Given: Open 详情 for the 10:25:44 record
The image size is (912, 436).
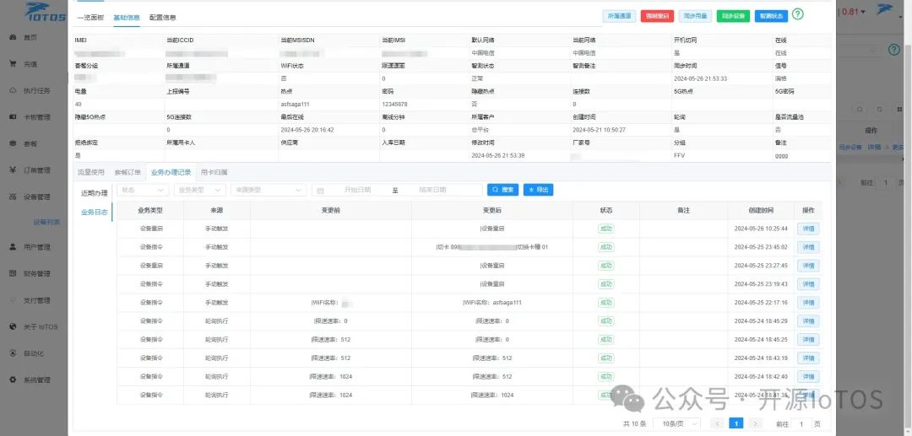Looking at the screenshot, I should tap(808, 229).
